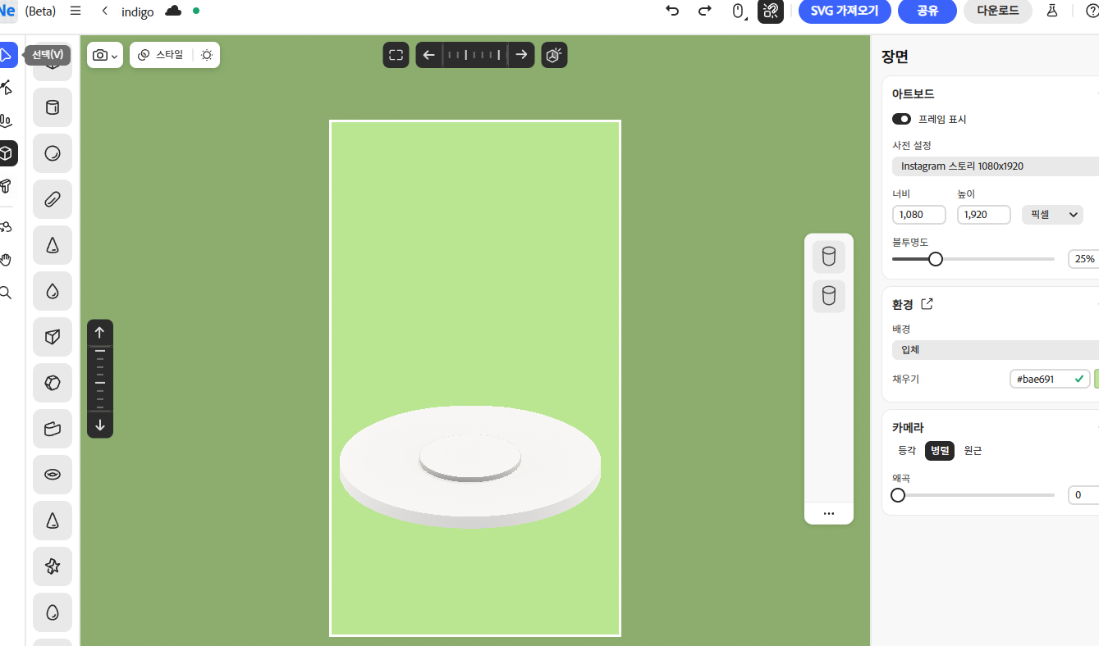Go back using the chevron beside indigo
The image size is (1099, 646).
tap(104, 11)
